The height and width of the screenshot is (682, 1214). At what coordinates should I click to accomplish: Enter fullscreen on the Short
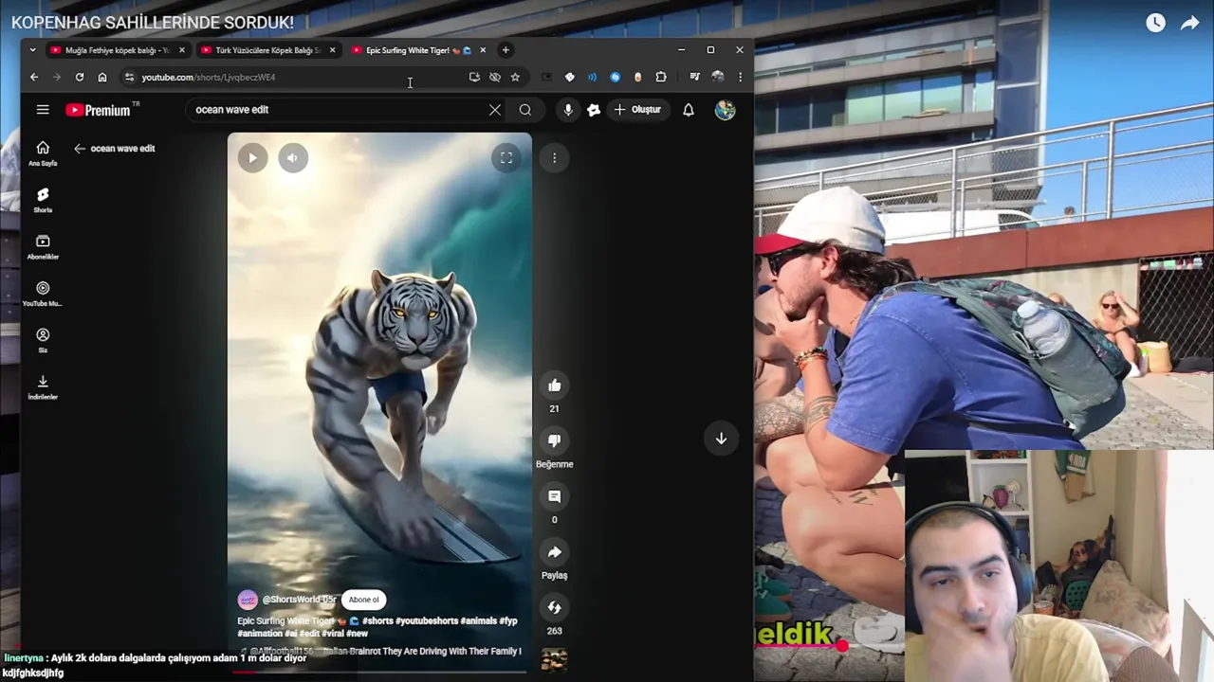(x=506, y=158)
